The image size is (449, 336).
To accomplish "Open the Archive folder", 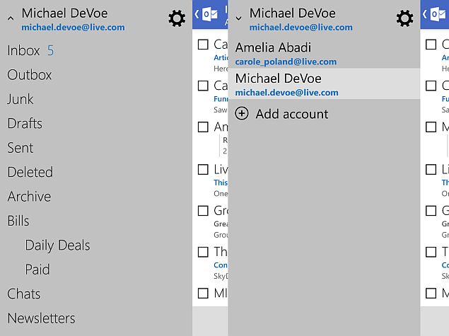I will tap(29, 196).
